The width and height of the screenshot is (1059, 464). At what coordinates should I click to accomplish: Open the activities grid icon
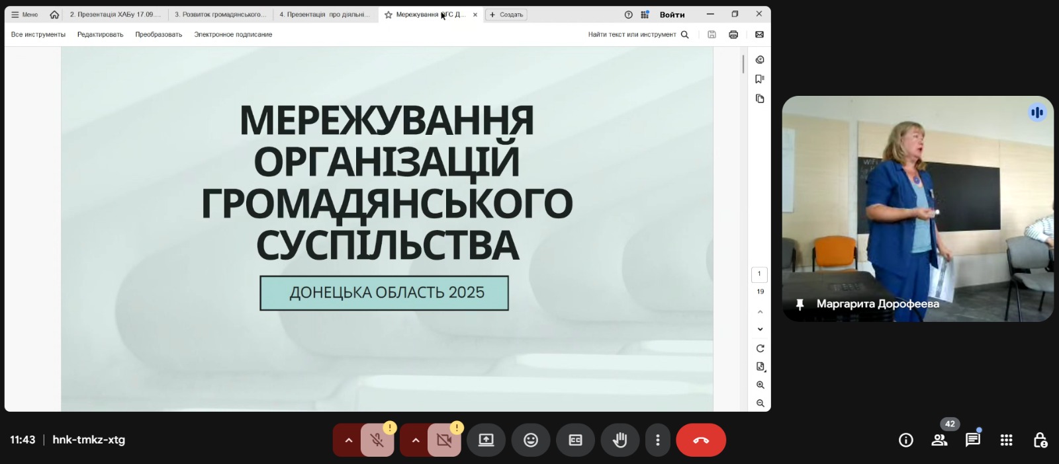pos(1006,440)
